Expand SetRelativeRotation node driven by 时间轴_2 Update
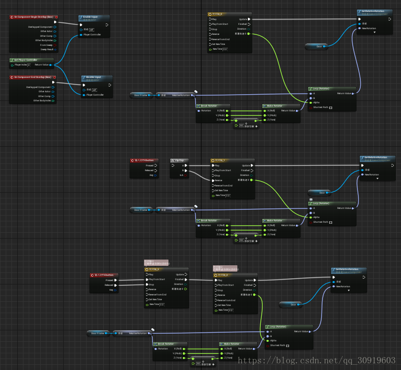 point(349,291)
